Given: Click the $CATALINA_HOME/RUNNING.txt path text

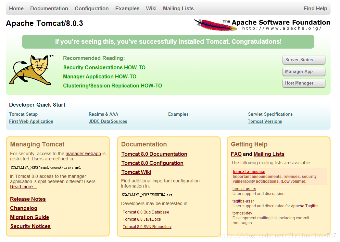Looking at the screenshot, I should tap(147, 195).
